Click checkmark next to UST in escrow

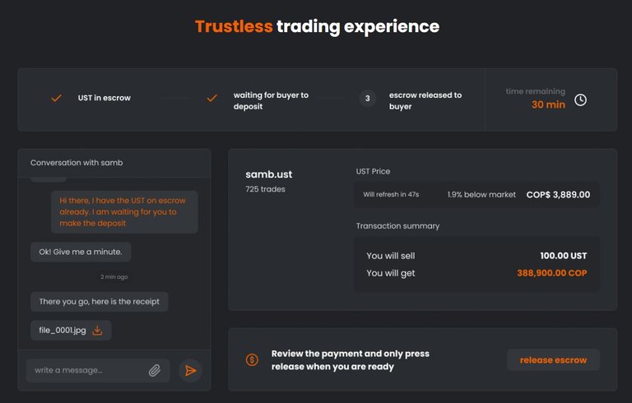[57, 98]
